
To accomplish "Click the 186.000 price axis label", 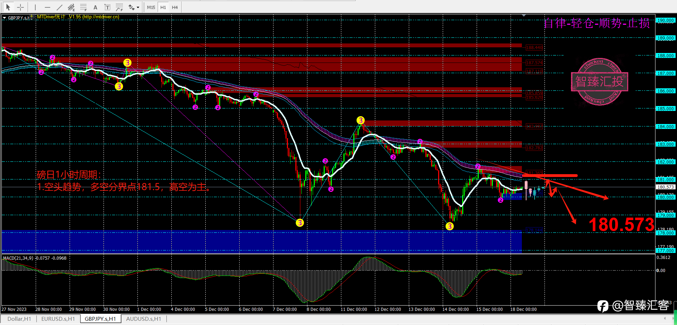I will tap(665, 91).
